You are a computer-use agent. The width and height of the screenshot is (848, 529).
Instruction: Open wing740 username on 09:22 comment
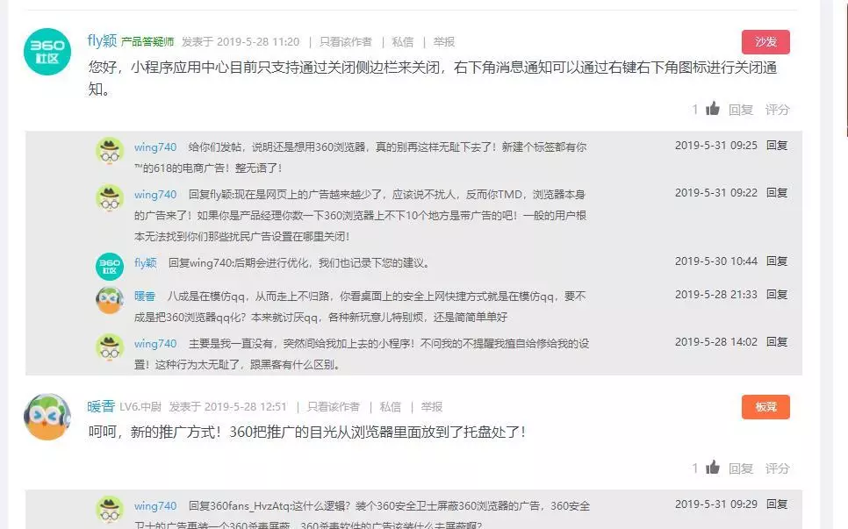click(x=155, y=195)
